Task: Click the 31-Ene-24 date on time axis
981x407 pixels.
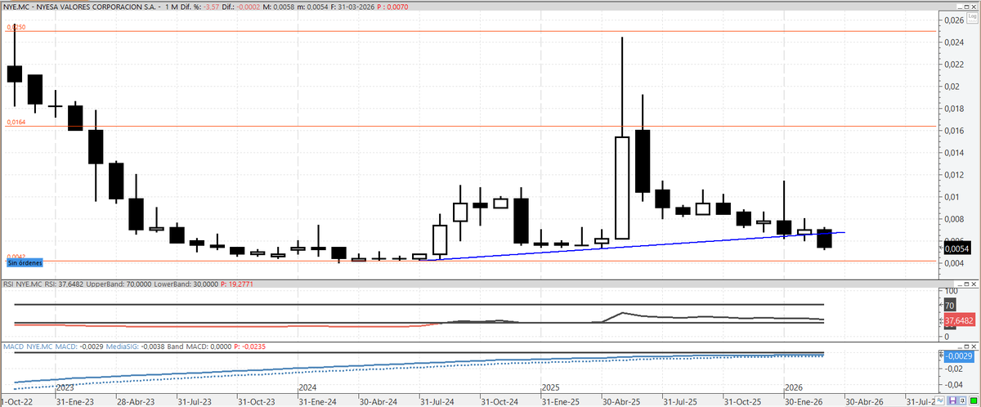Action: pyautogui.click(x=317, y=401)
